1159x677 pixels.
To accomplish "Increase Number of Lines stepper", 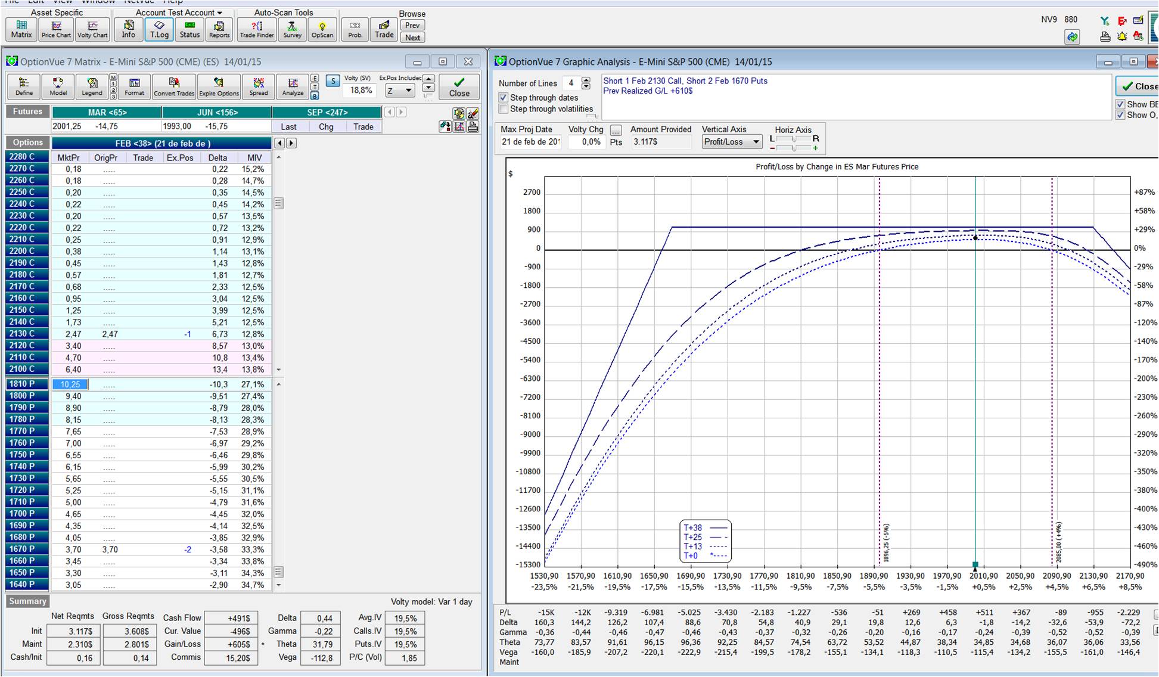I will coord(586,80).
